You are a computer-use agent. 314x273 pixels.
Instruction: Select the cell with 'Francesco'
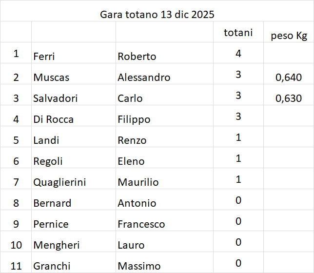point(141,224)
